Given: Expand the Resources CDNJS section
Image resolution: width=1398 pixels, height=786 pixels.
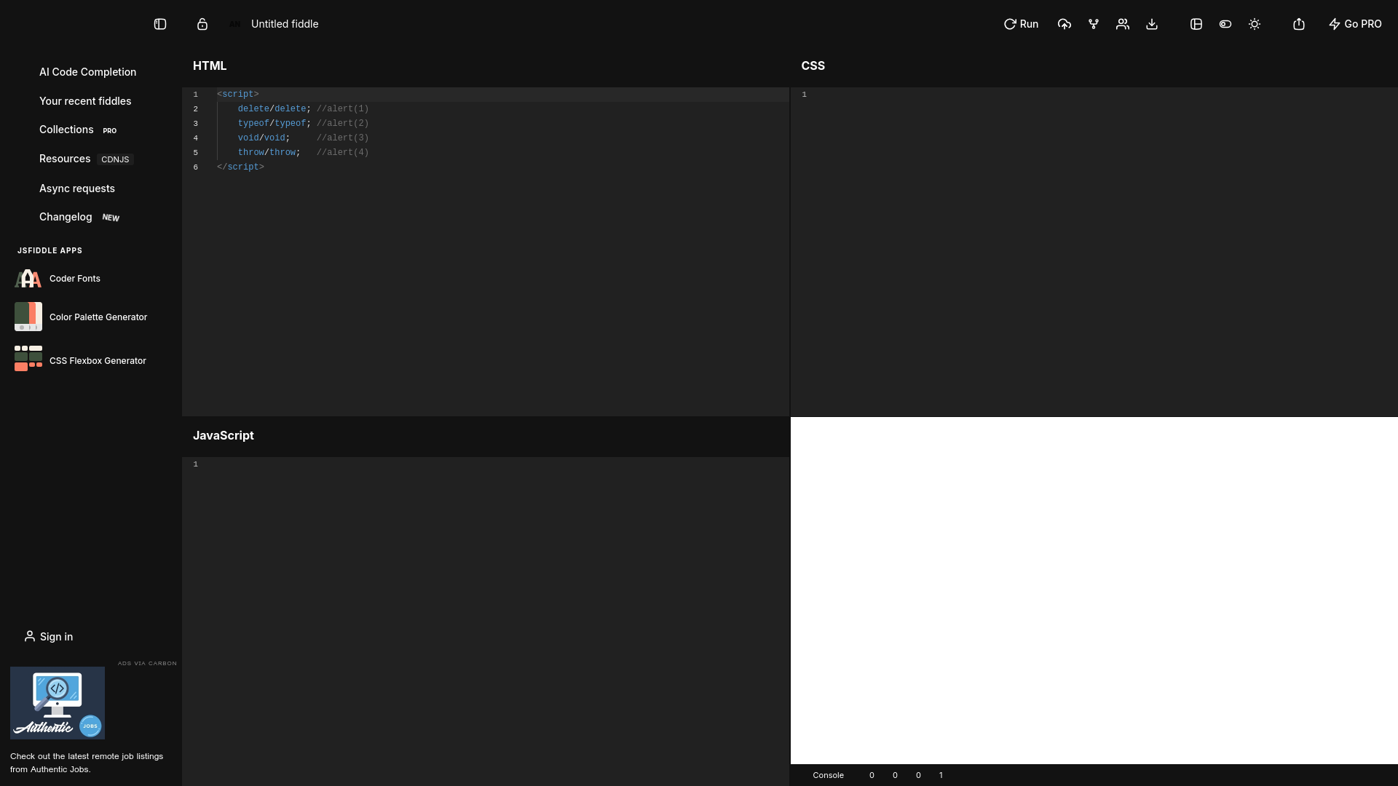Looking at the screenshot, I should pyautogui.click(x=64, y=159).
